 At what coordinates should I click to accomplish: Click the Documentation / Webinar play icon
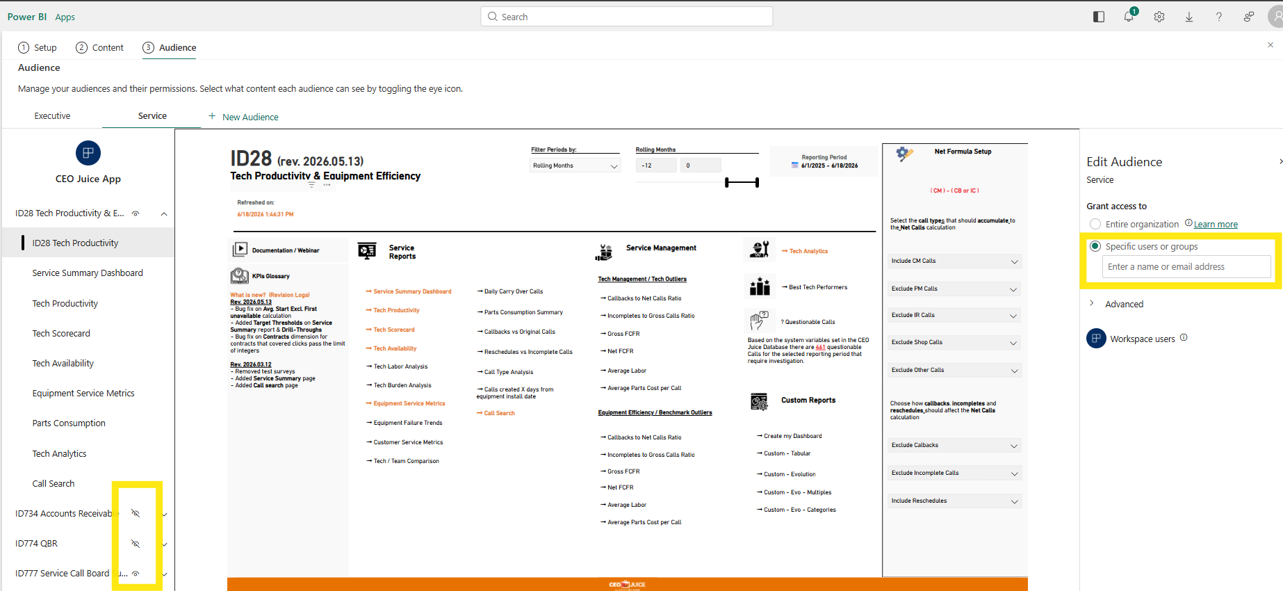(x=240, y=249)
